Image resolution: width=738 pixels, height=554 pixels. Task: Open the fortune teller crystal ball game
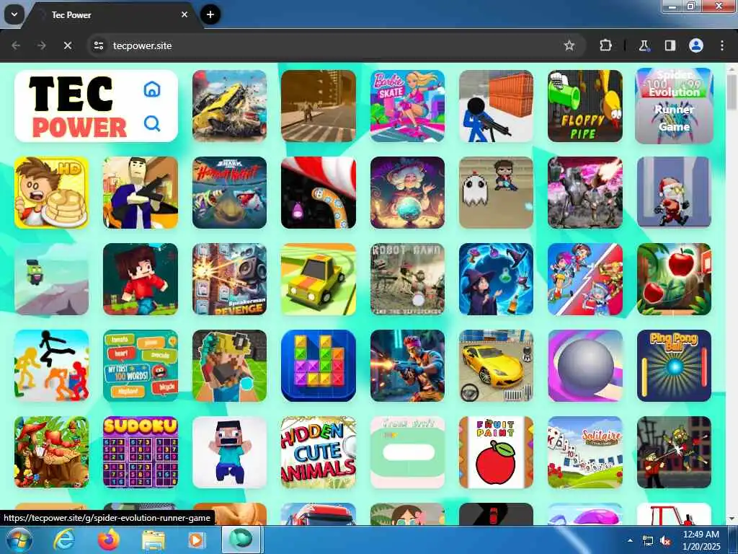407,193
